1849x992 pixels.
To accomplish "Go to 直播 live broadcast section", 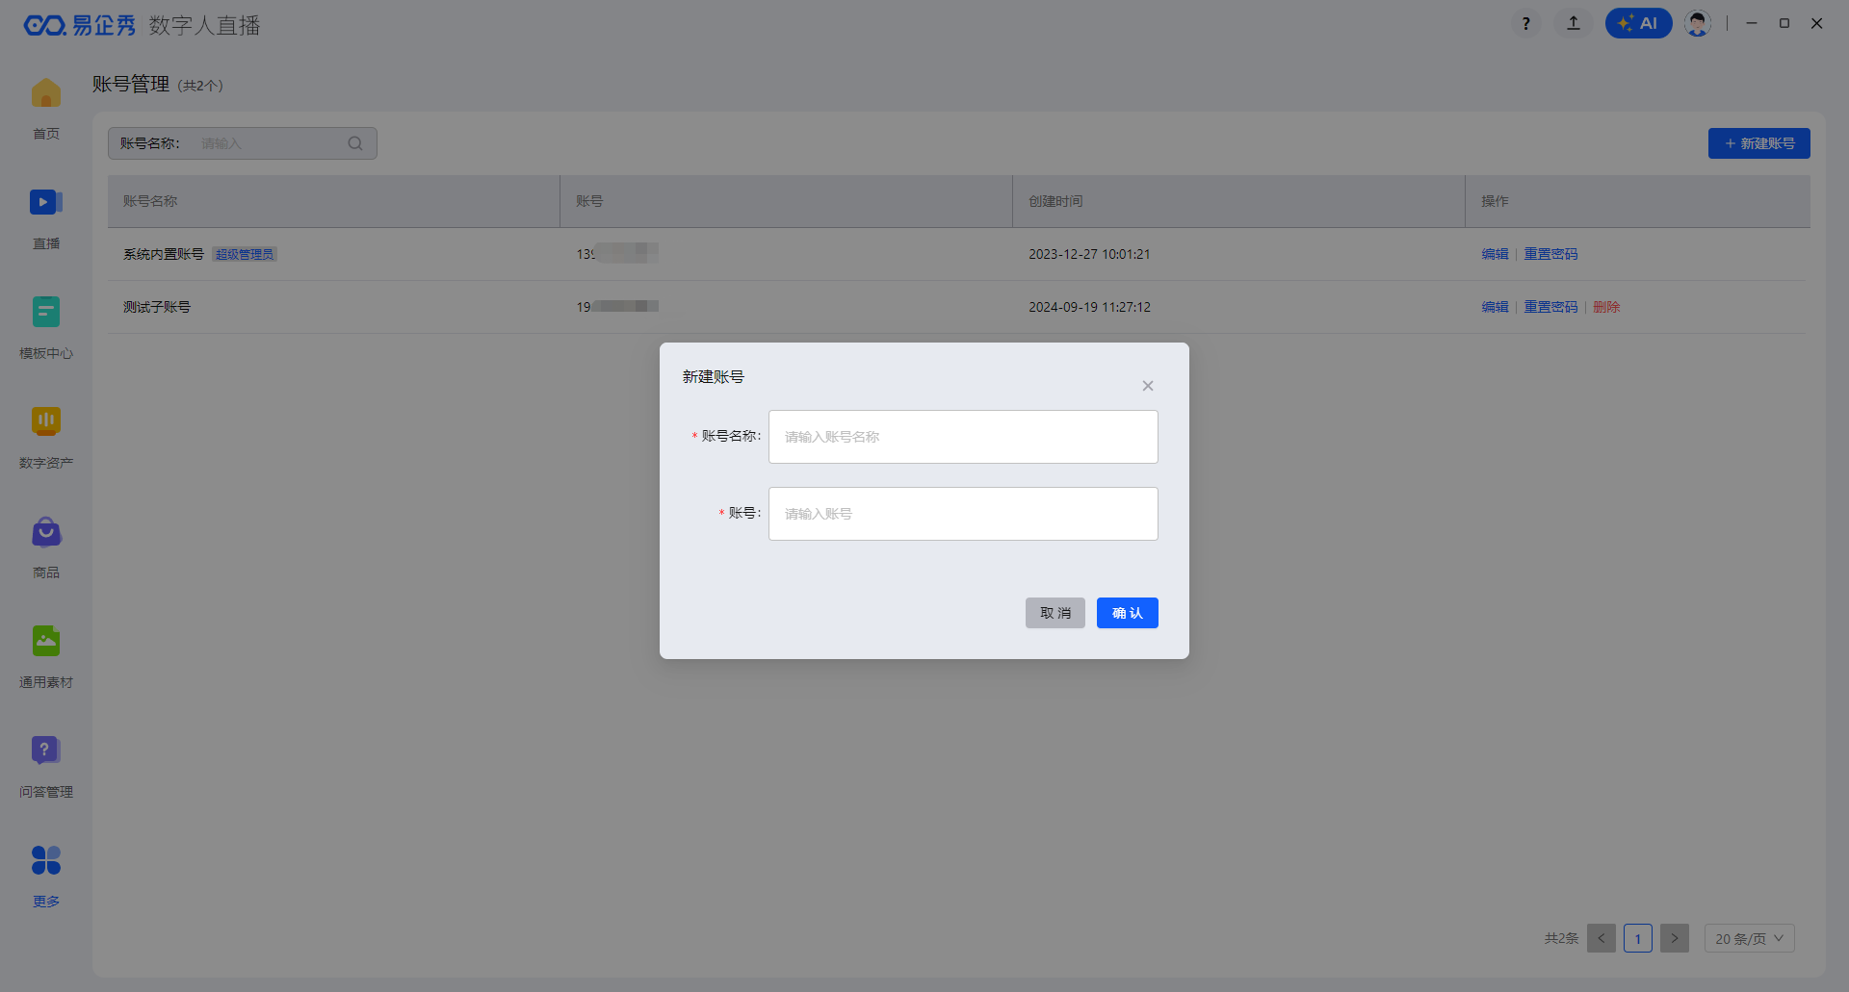I will [x=45, y=203].
